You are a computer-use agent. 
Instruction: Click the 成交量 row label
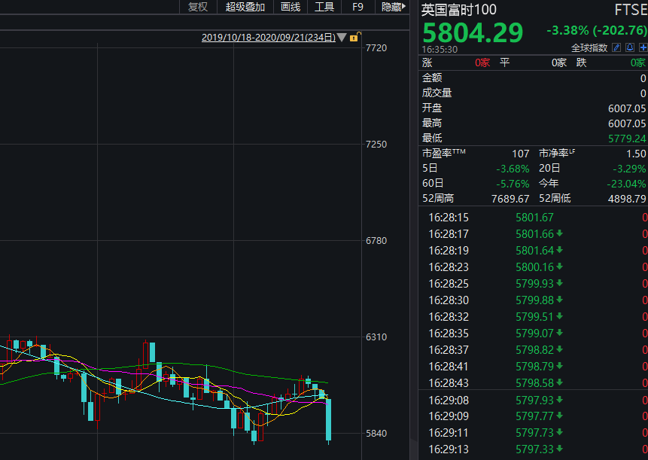pyautogui.click(x=437, y=93)
